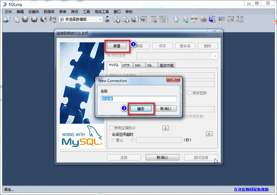
Task: Click the 新建 button
Action: [x=117, y=46]
